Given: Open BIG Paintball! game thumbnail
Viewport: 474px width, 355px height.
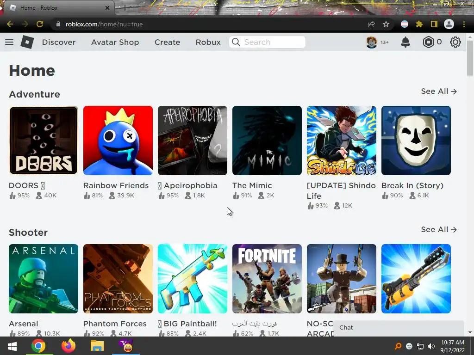Looking at the screenshot, I should [x=193, y=279].
